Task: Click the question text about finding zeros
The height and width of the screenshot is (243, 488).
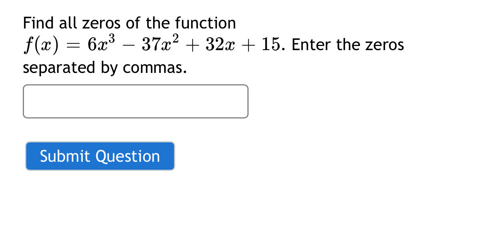Action: click(129, 23)
